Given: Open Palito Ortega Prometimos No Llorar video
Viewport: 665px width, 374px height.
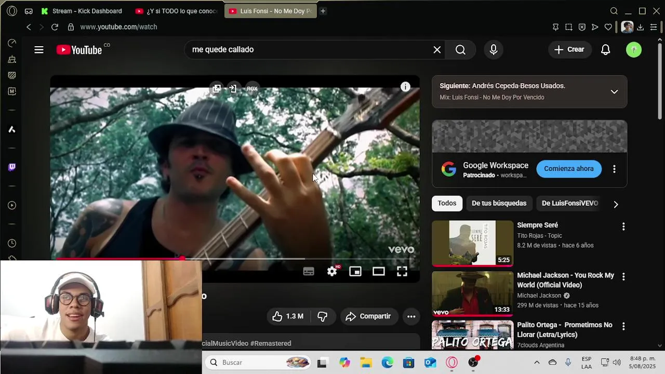Looking at the screenshot, I should 472,335.
